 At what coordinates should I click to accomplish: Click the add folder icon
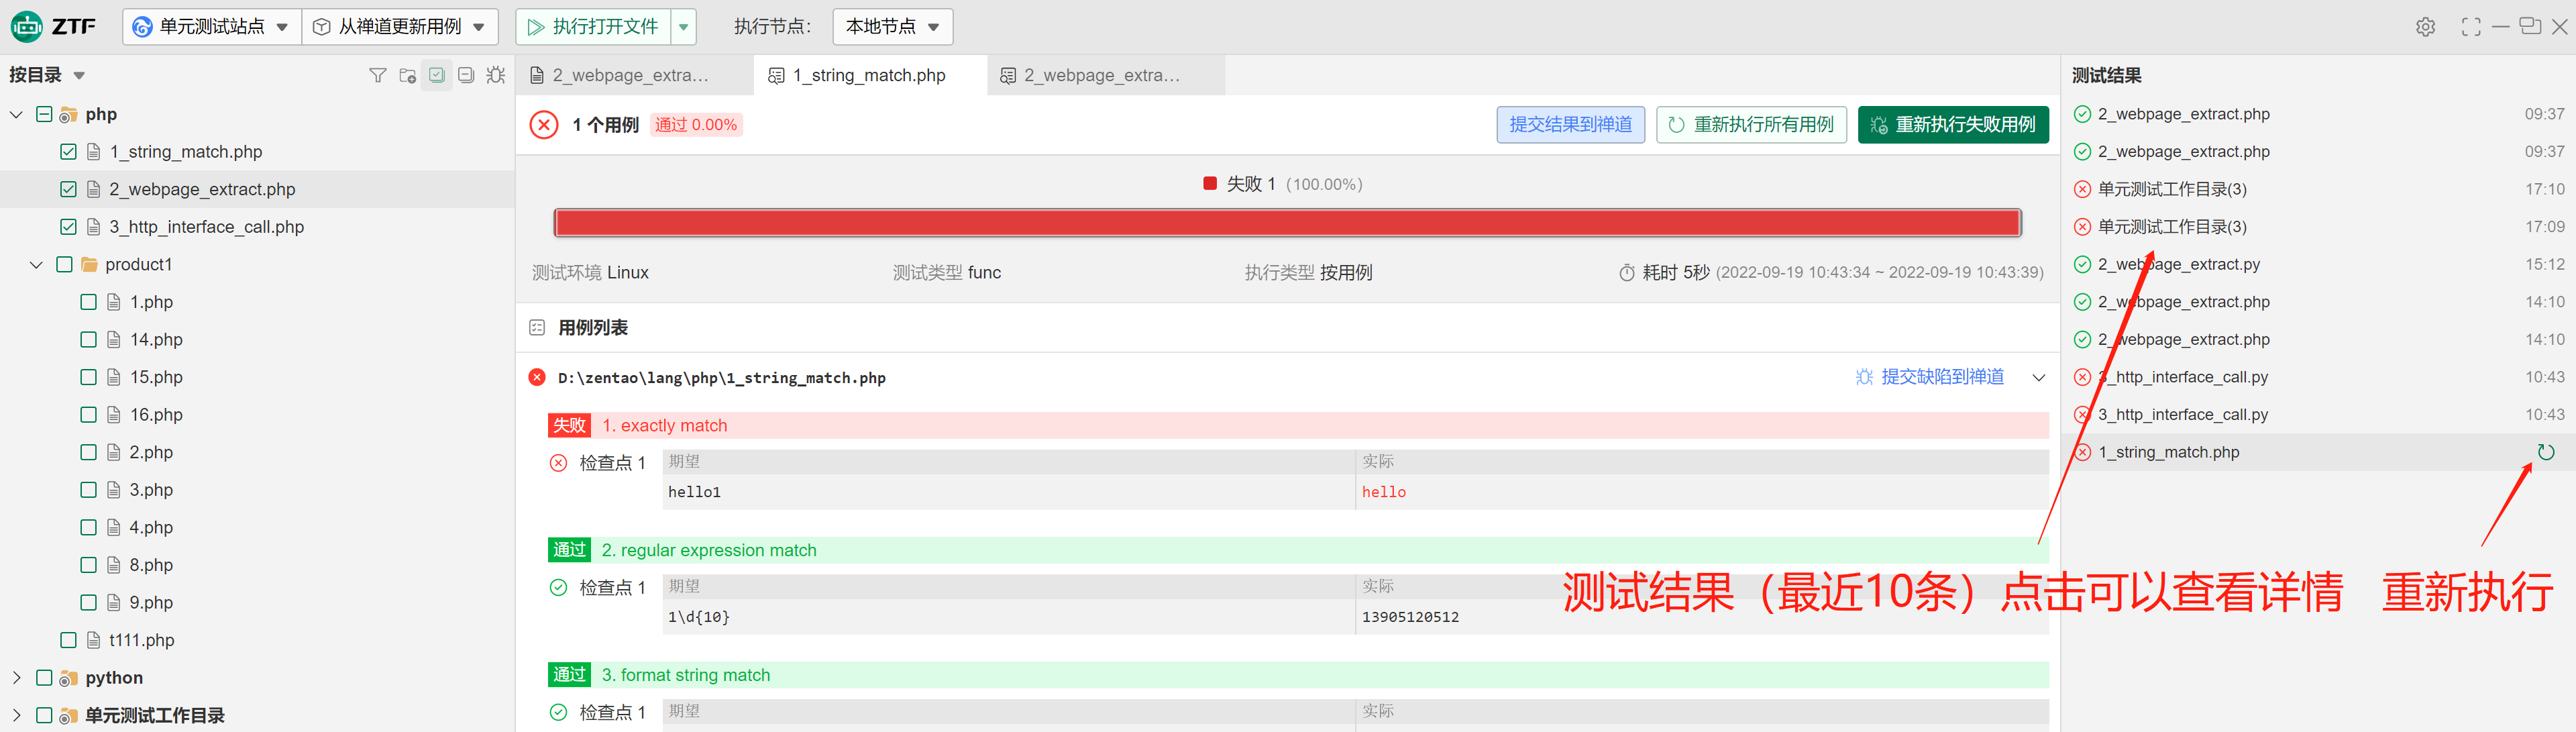click(407, 75)
